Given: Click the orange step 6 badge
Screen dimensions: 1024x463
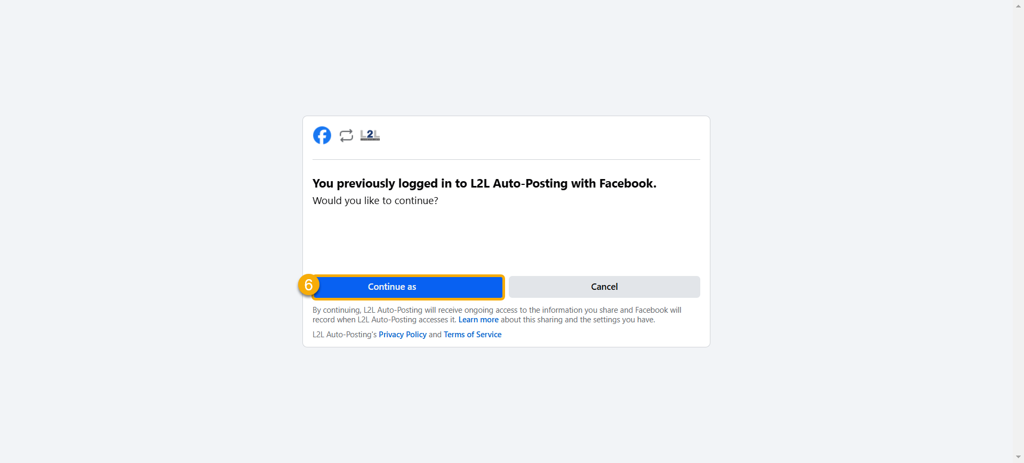Looking at the screenshot, I should (x=308, y=286).
